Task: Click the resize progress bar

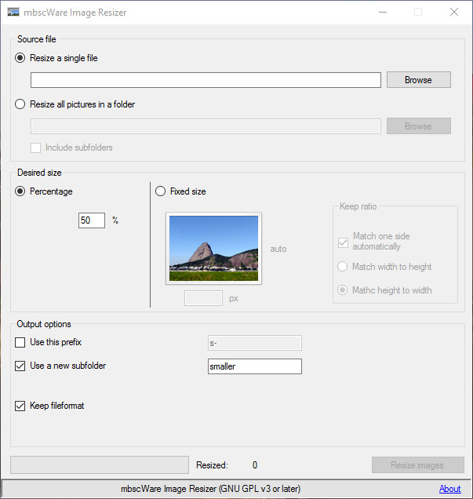Action: point(100,465)
